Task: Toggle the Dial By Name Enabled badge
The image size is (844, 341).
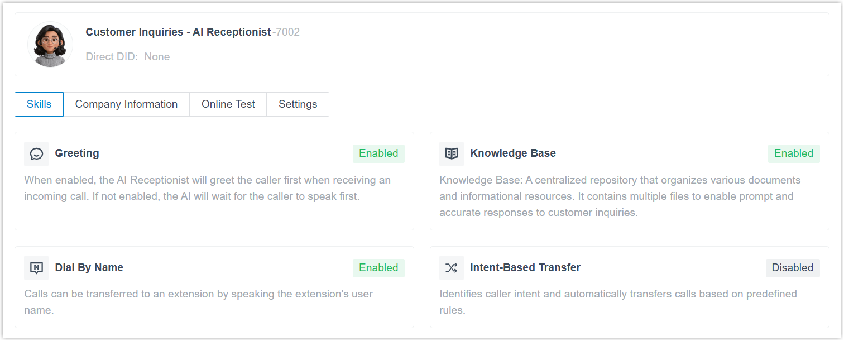Action: point(378,268)
